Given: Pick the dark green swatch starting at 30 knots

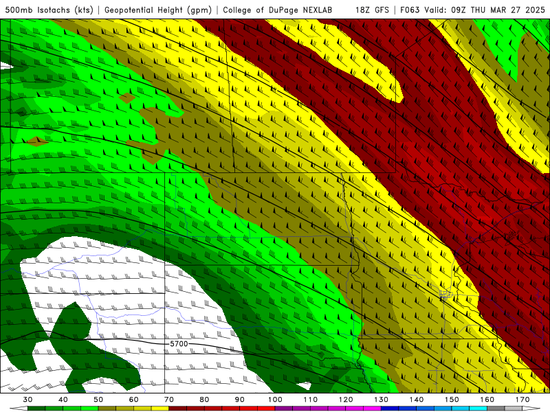Looking at the screenshot, I should click(x=36, y=409).
